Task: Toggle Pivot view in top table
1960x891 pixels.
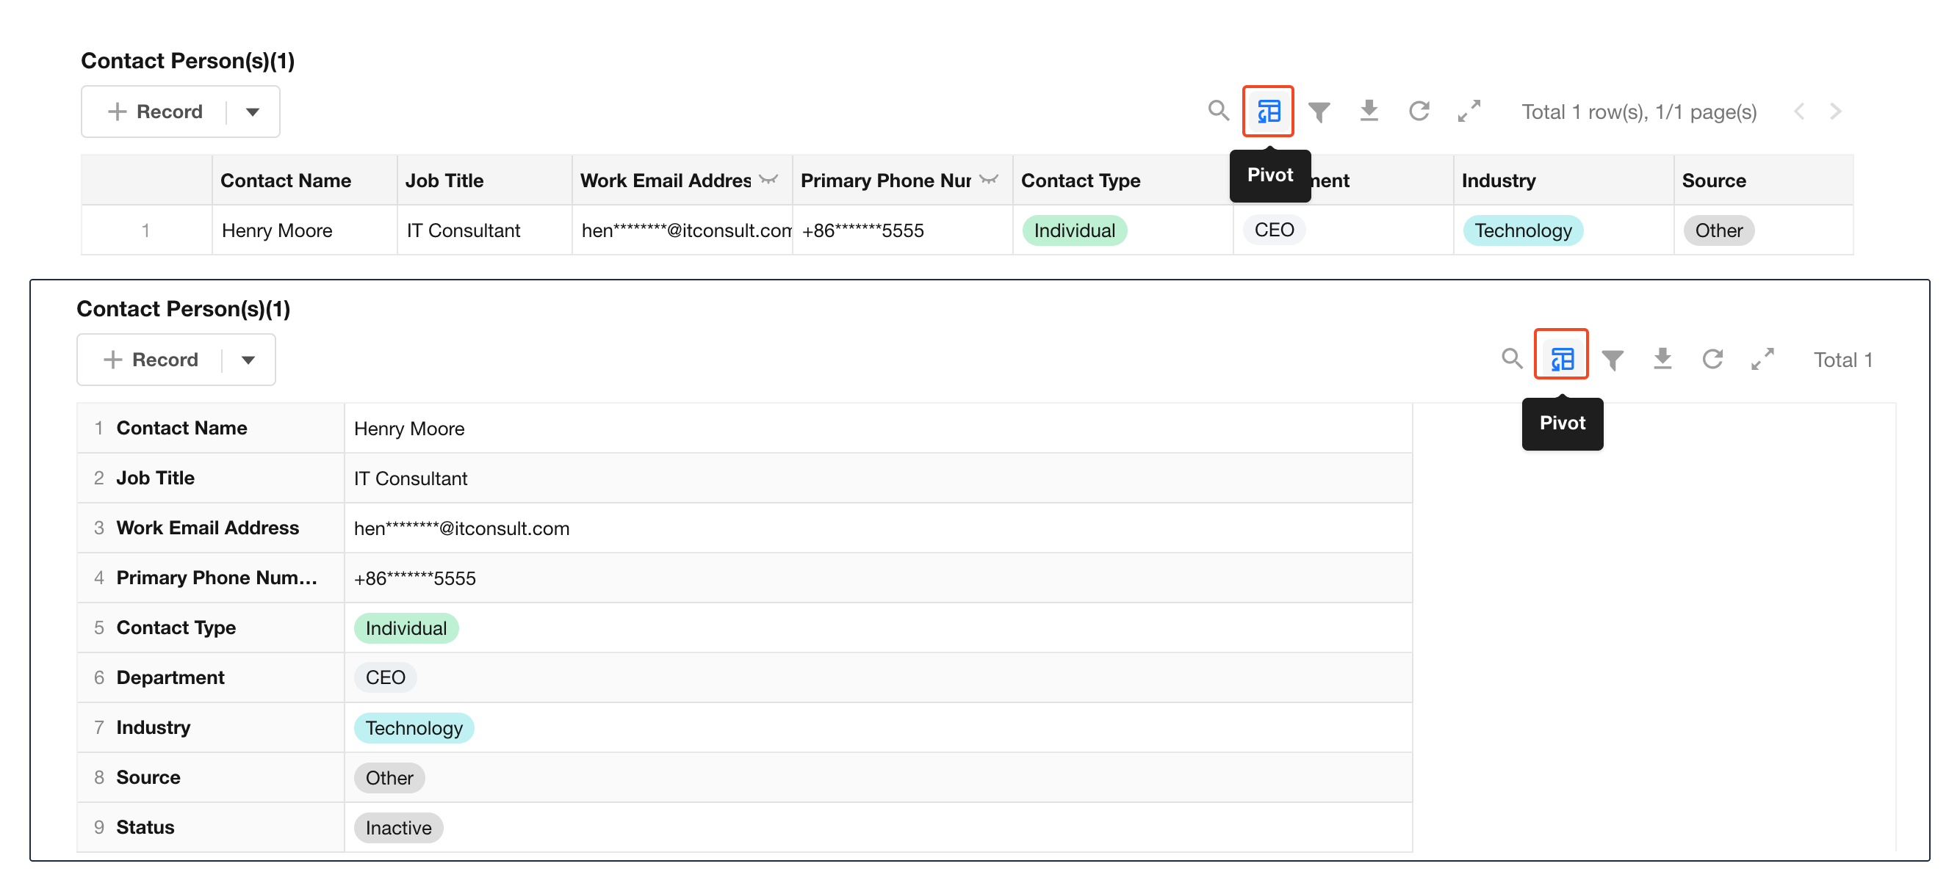Action: pos(1268,111)
